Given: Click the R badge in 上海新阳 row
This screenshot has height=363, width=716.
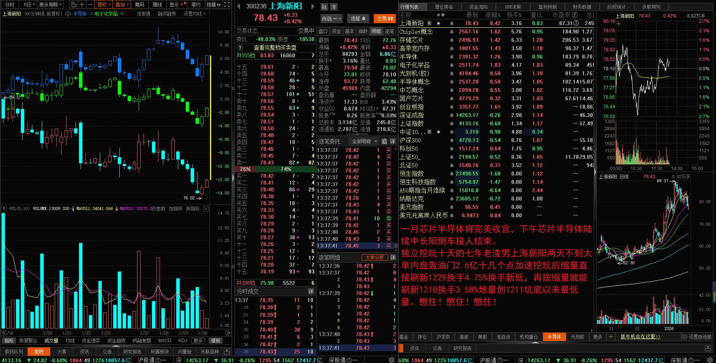Looking at the screenshot, I should tap(429, 23).
